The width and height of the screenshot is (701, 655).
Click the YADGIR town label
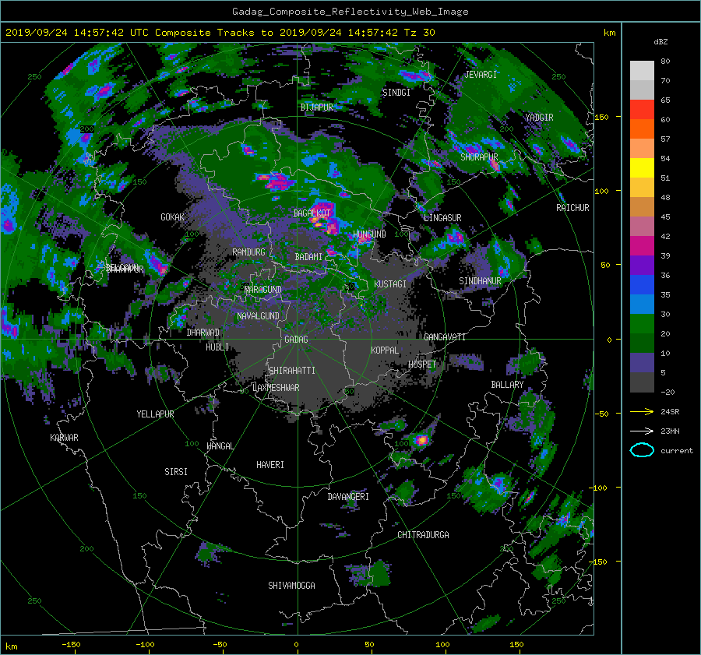539,118
